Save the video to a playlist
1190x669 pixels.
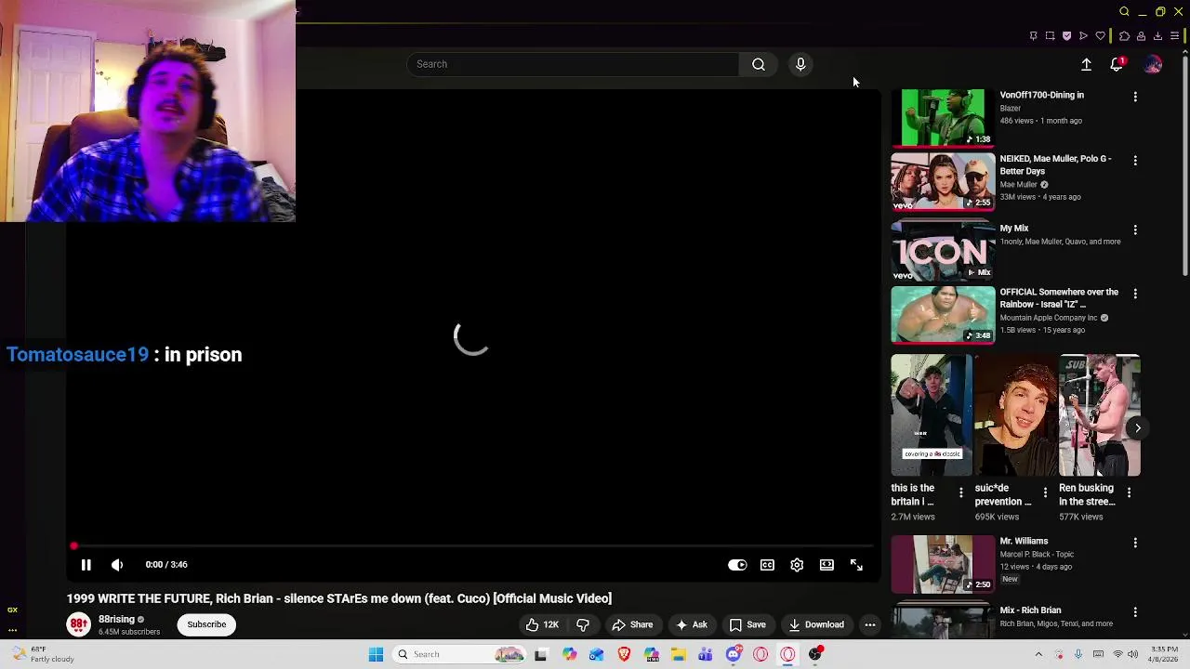(747, 624)
